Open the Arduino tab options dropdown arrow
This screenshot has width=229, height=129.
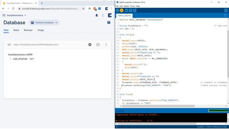point(225,15)
